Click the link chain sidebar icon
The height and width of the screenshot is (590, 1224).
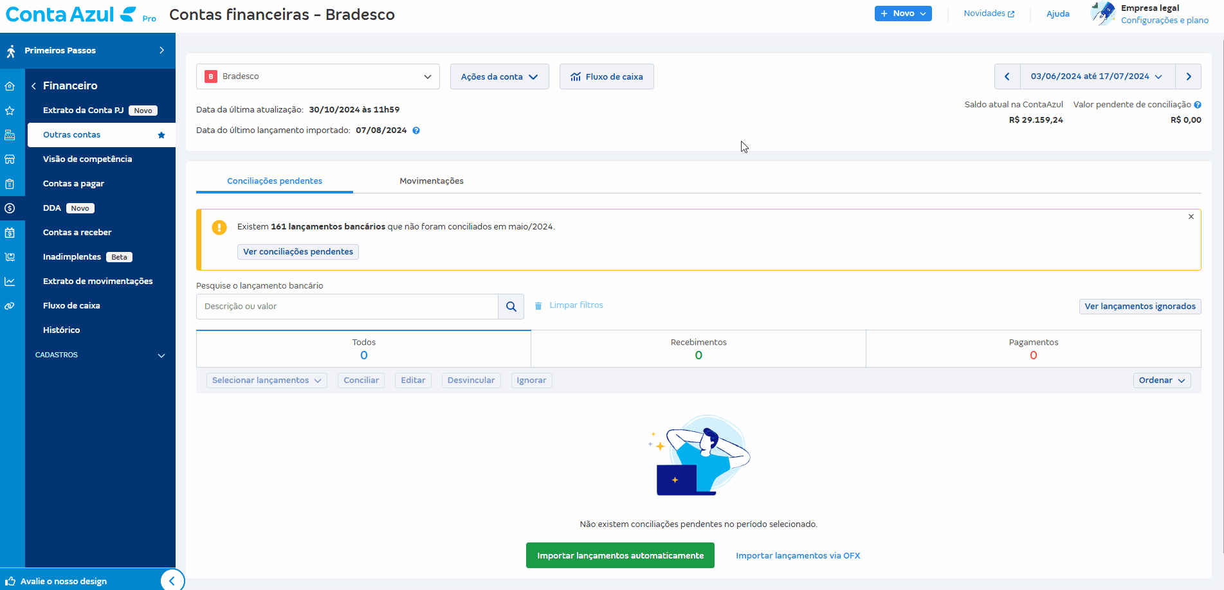(x=10, y=306)
